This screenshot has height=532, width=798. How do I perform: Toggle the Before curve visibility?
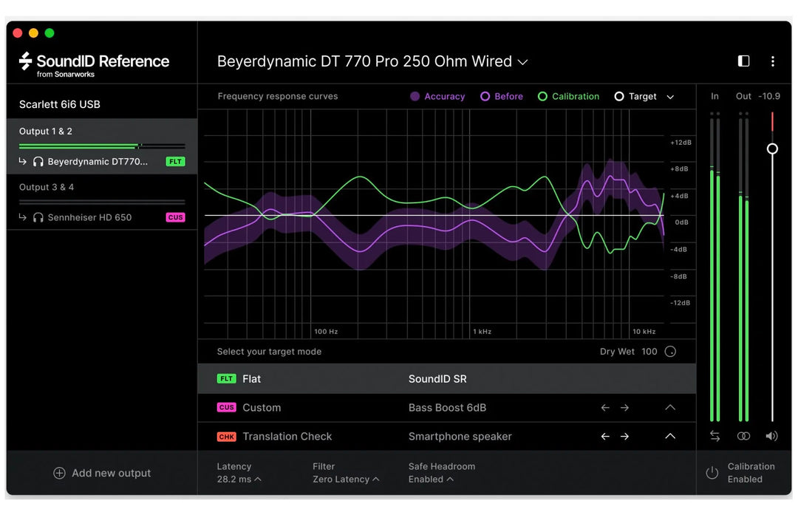click(x=502, y=96)
